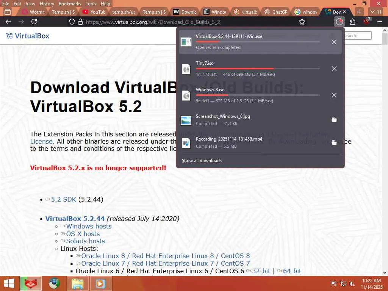388x291 pixels.
Task: Open the File menu
Action: click(5, 4)
